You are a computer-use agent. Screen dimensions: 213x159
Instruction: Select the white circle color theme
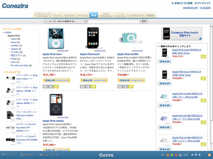pos(180,155)
